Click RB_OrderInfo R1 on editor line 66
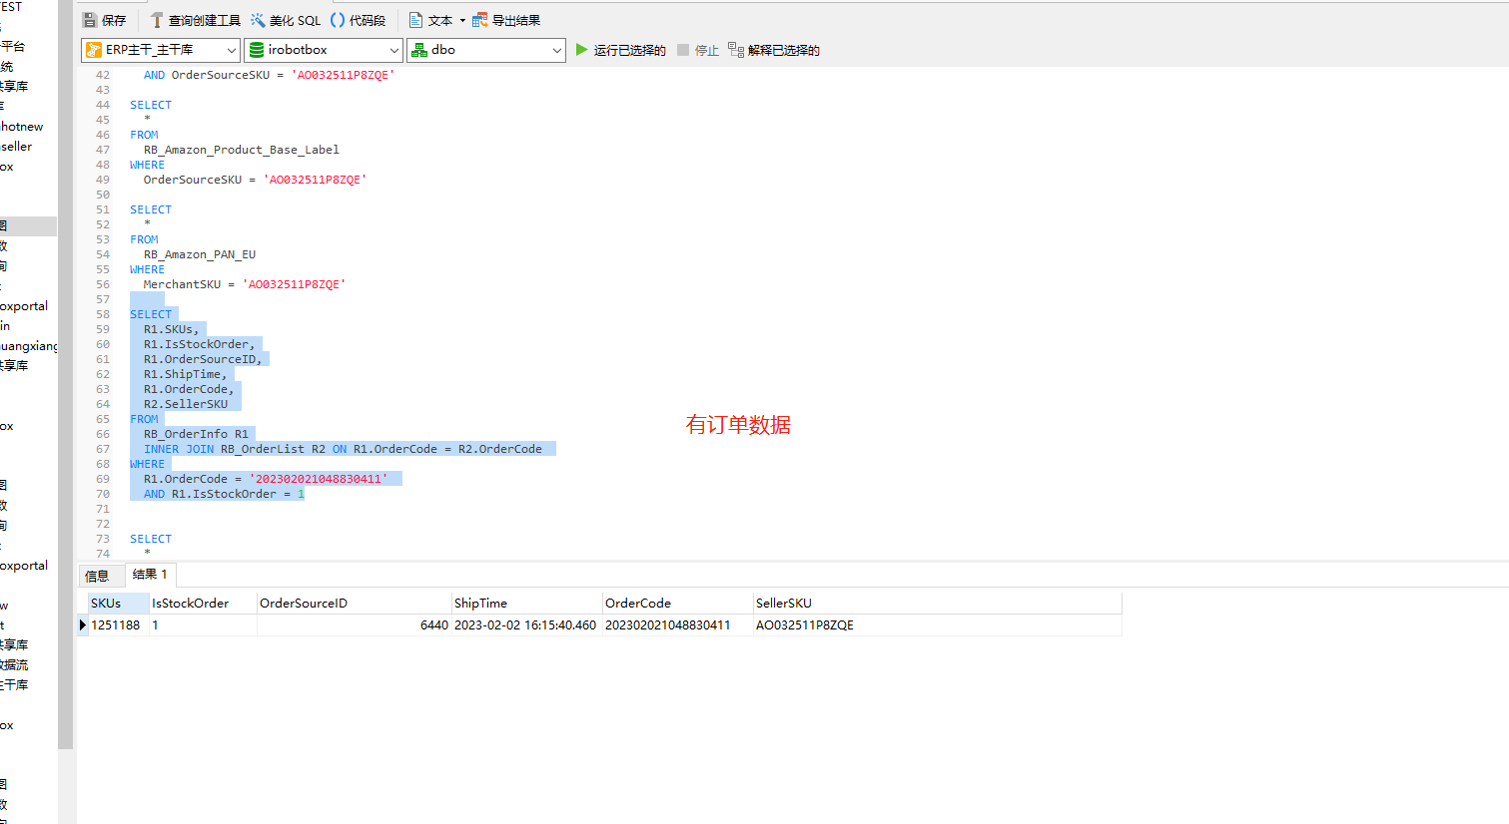Viewport: 1509px width, 824px height. tap(196, 434)
